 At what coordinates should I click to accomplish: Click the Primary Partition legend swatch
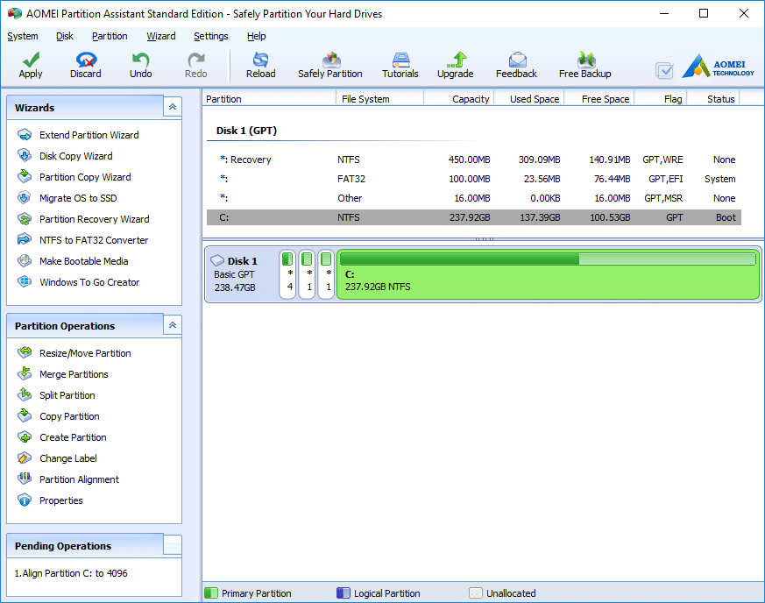click(211, 592)
